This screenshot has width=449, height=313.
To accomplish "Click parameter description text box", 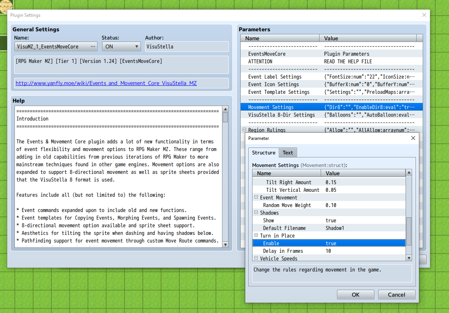I will coord(332,273).
